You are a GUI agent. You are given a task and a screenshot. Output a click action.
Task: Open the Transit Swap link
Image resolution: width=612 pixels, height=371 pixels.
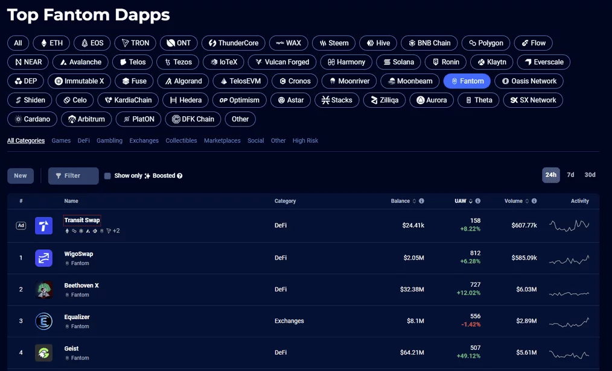[x=82, y=220]
